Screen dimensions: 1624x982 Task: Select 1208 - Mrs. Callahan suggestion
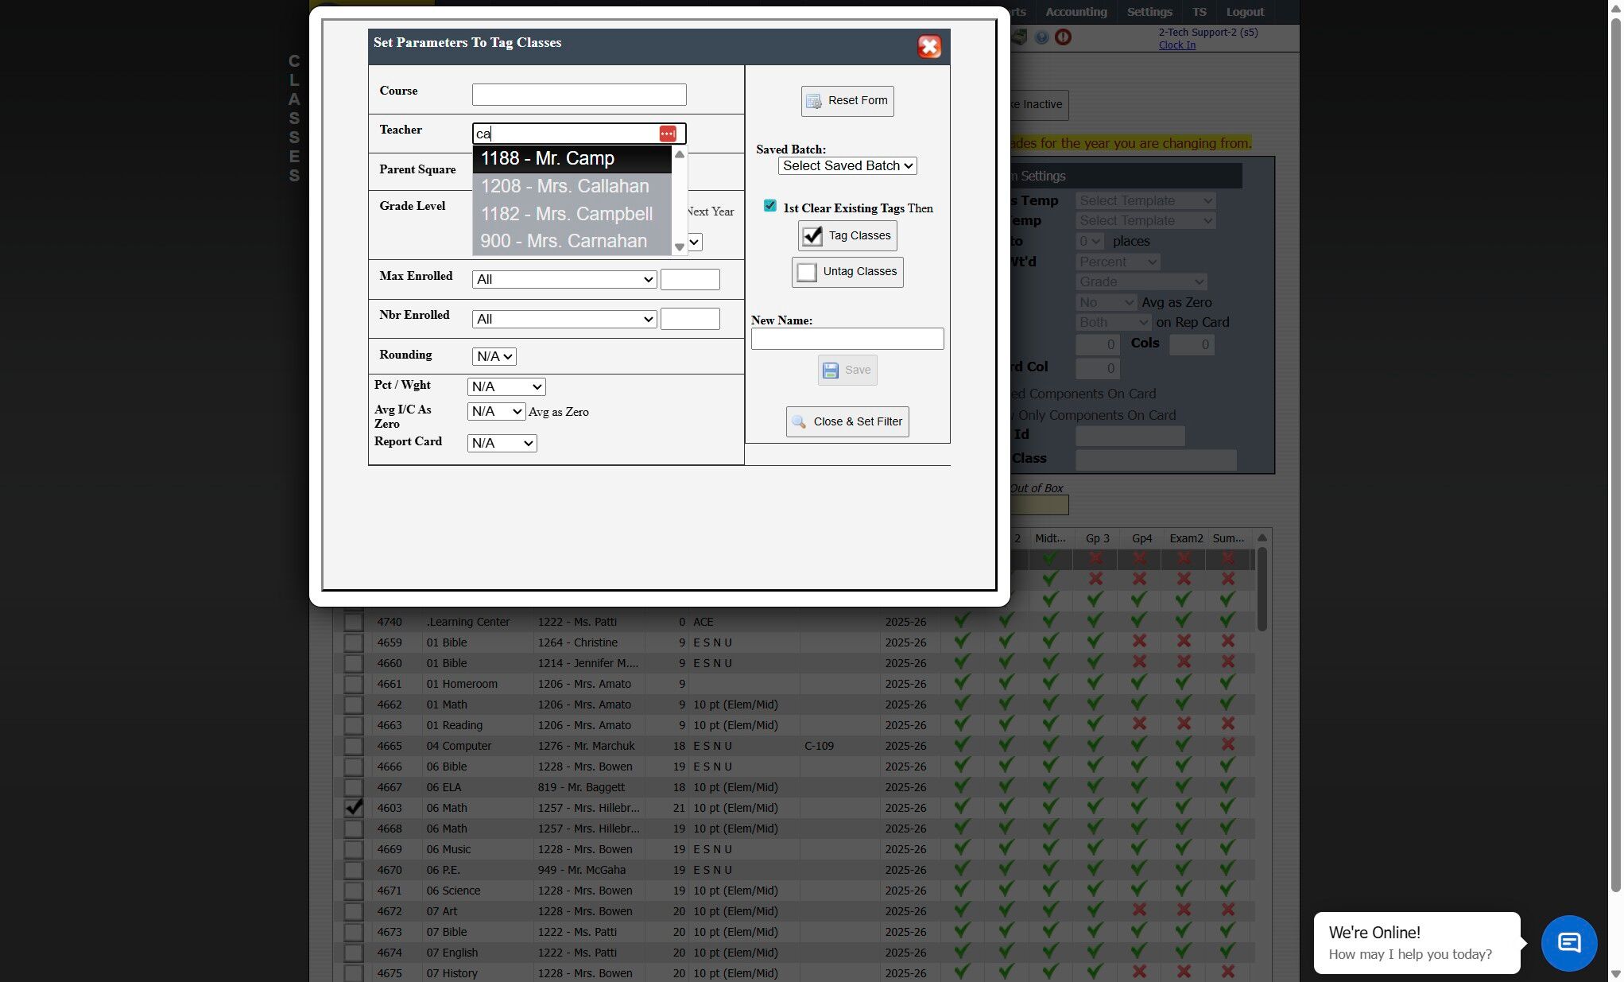pyautogui.click(x=564, y=186)
